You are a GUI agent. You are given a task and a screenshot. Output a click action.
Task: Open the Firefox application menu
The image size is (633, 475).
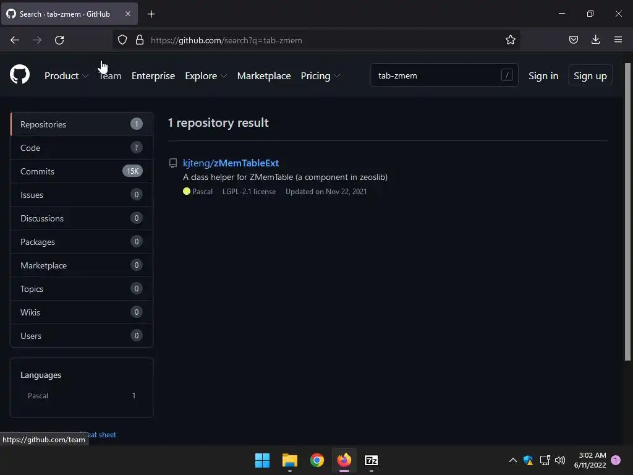[618, 40]
